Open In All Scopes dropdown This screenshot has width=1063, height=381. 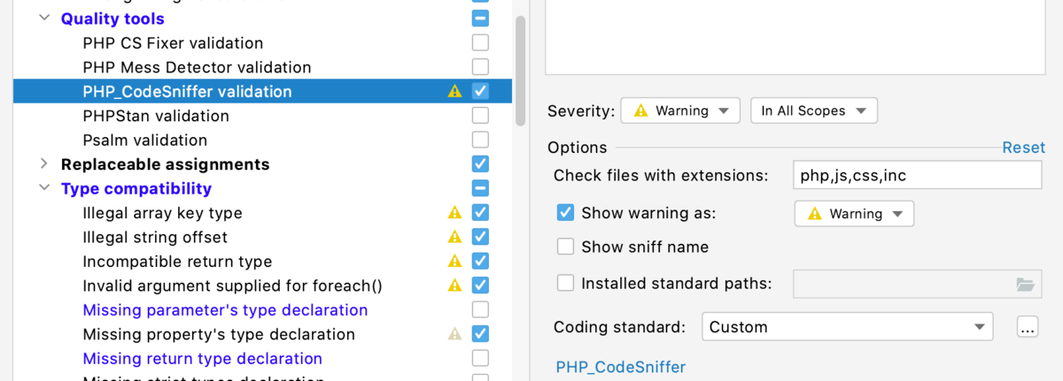coord(814,110)
